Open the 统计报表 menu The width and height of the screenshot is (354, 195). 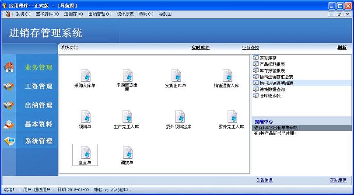(125, 14)
